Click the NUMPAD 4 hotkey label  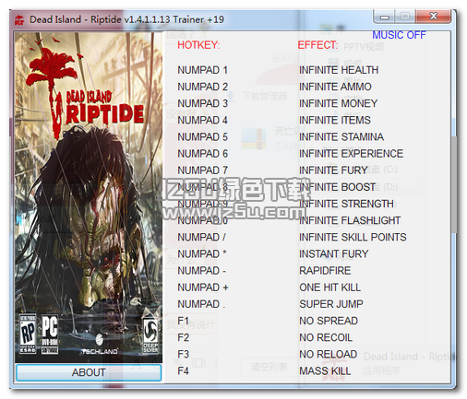coord(202,120)
